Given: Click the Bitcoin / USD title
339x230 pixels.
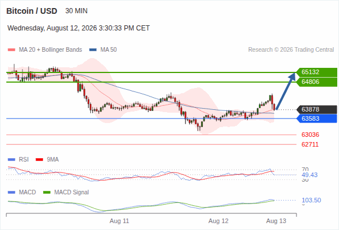Looking at the screenshot, I should point(32,11).
